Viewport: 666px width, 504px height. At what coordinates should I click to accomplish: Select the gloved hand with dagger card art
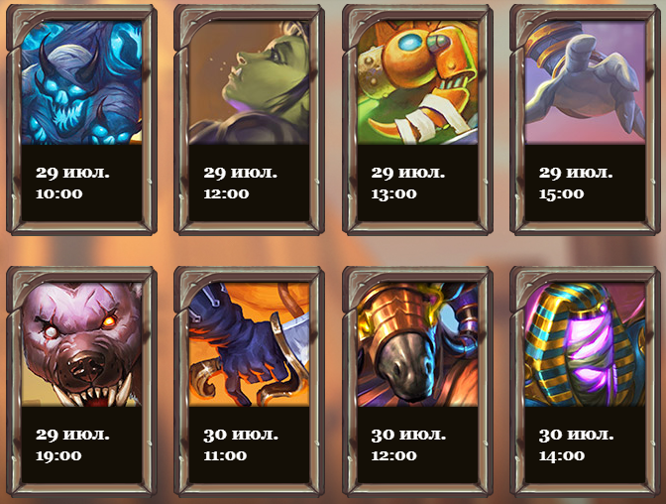250,344
